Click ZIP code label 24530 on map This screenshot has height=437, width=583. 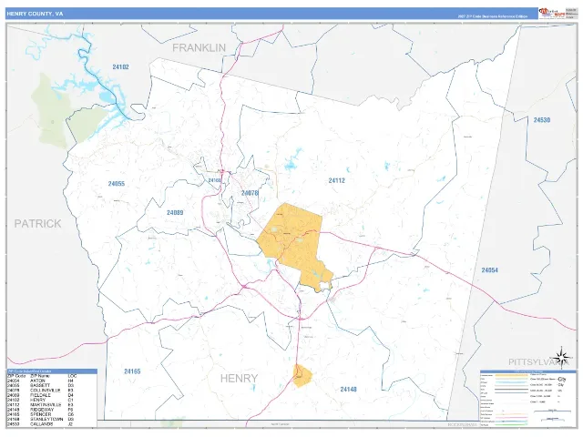coord(542,119)
